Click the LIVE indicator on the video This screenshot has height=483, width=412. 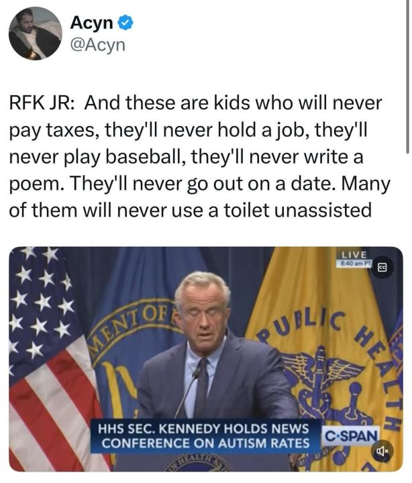tap(354, 255)
